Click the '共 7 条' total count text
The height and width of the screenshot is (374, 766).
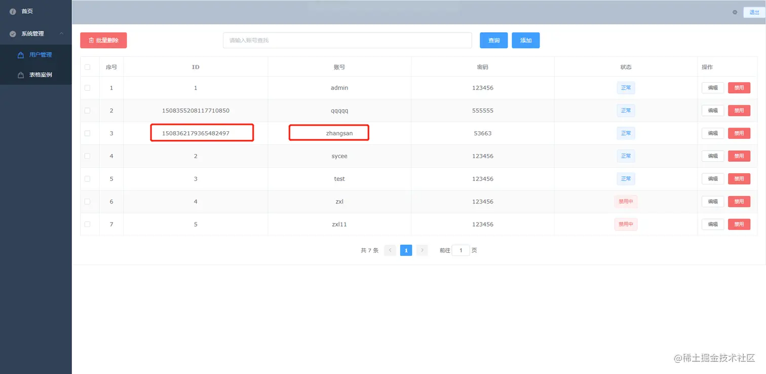pos(369,250)
